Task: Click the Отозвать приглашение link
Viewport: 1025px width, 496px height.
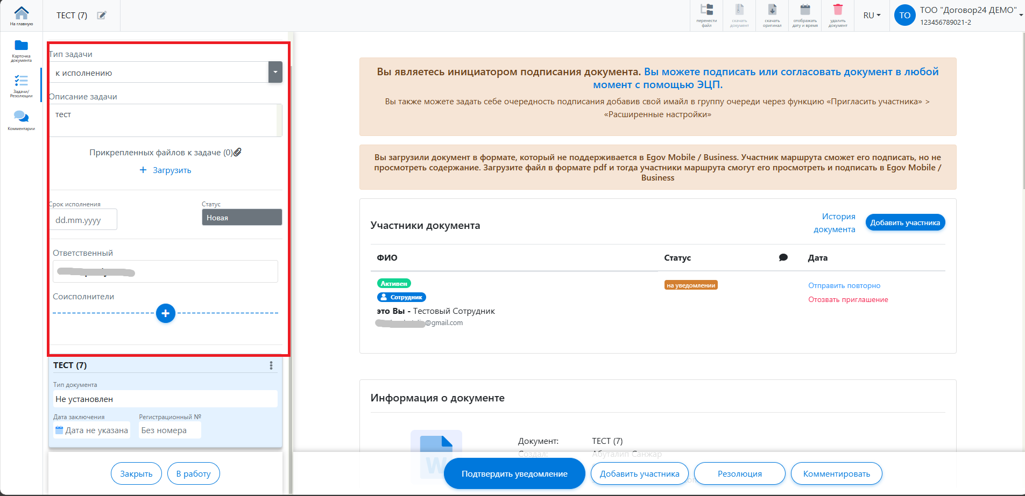Action: click(848, 300)
